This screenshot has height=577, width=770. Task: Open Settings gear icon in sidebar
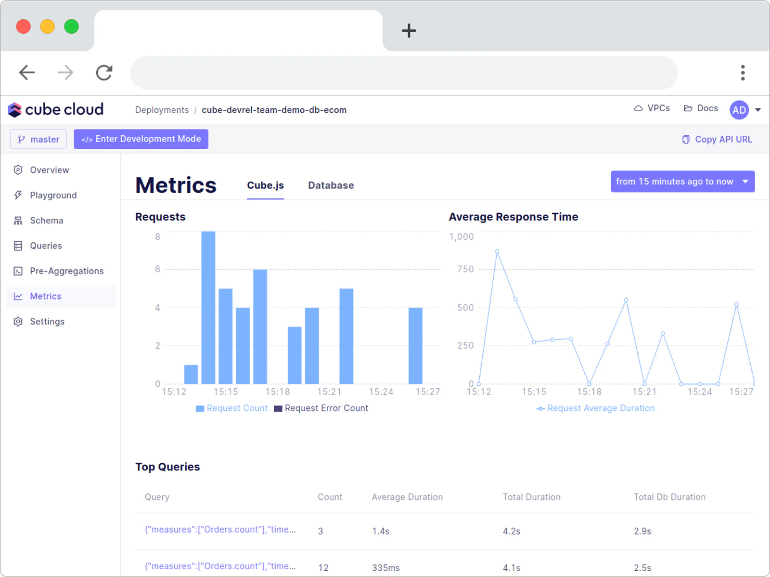click(x=18, y=322)
